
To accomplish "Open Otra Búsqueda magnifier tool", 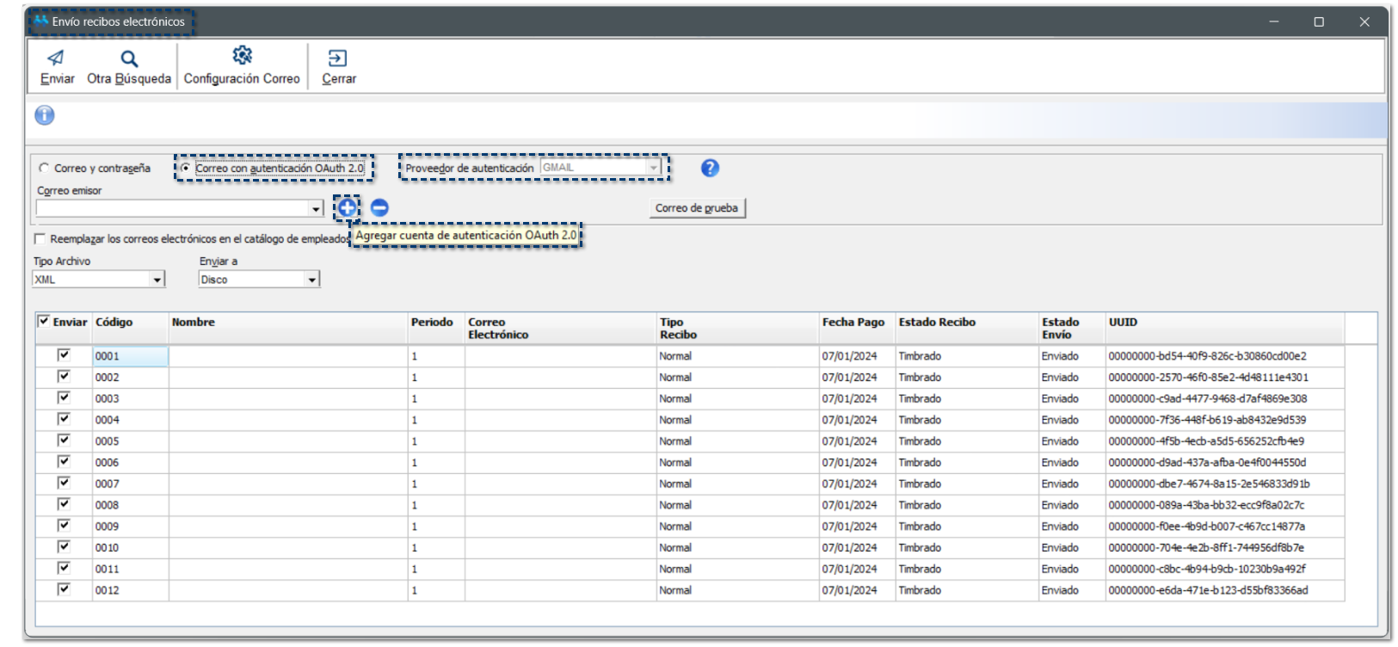I will click(129, 59).
